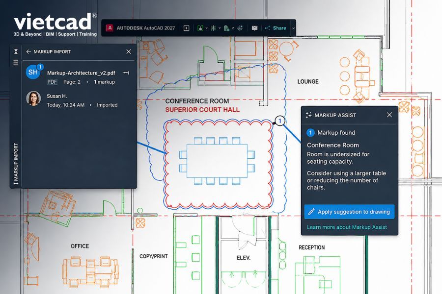Image resolution: width=442 pixels, height=294 pixels.
Task: Click Markup Assist sparkle icon
Action: [309, 115]
